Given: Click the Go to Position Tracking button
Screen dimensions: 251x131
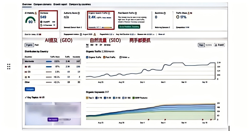Looking at the screenshot, I should [129, 27].
